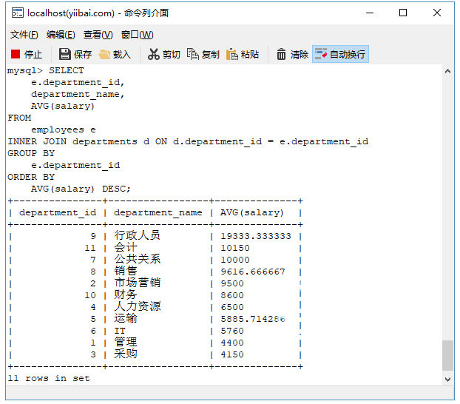Viewport: 460px width, 404px height.
Task: Click the '市场营销' department name cell
Action: pos(138,283)
